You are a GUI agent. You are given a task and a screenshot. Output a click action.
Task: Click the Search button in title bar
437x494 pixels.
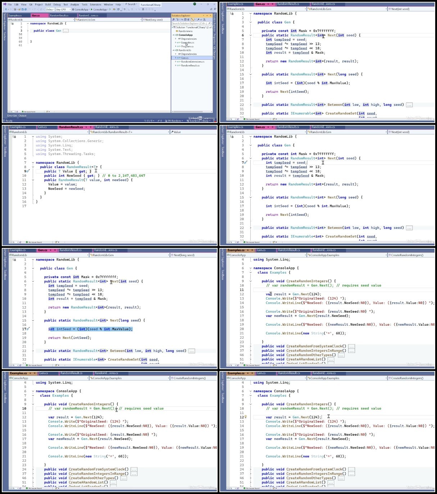[131, 4]
